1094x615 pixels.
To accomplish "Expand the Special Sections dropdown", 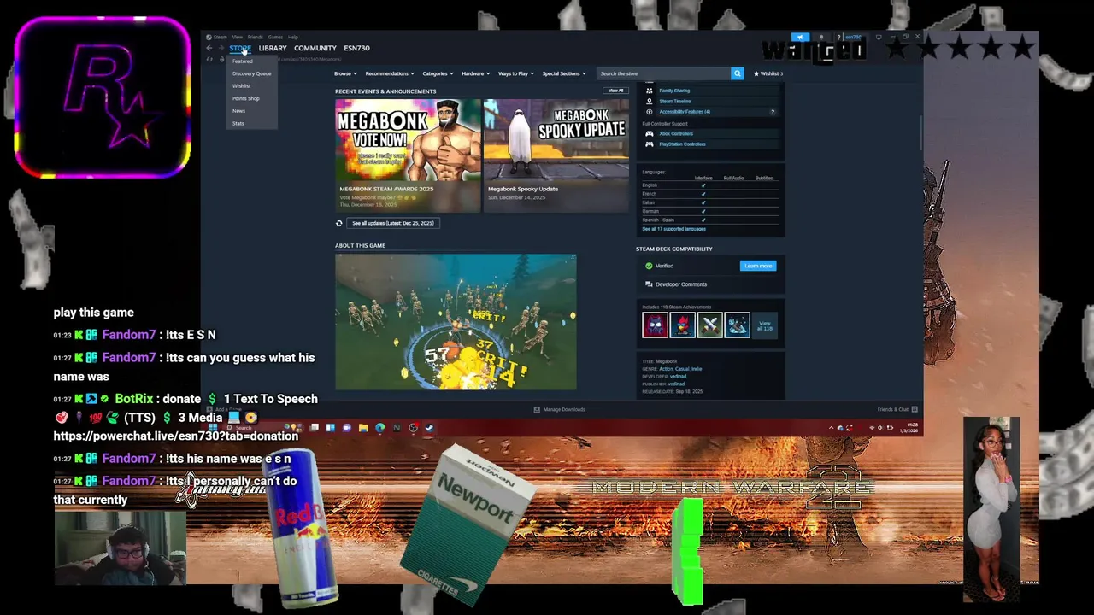I will 563,73.
